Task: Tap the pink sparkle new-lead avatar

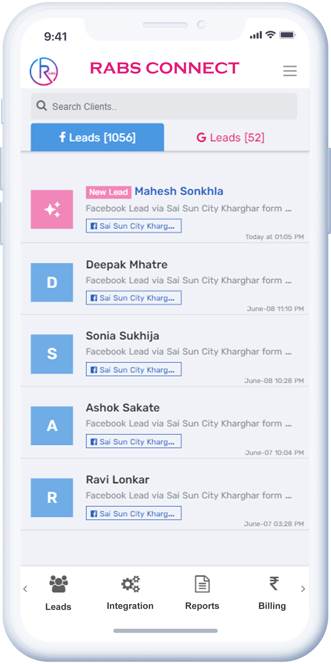Action: (52, 209)
